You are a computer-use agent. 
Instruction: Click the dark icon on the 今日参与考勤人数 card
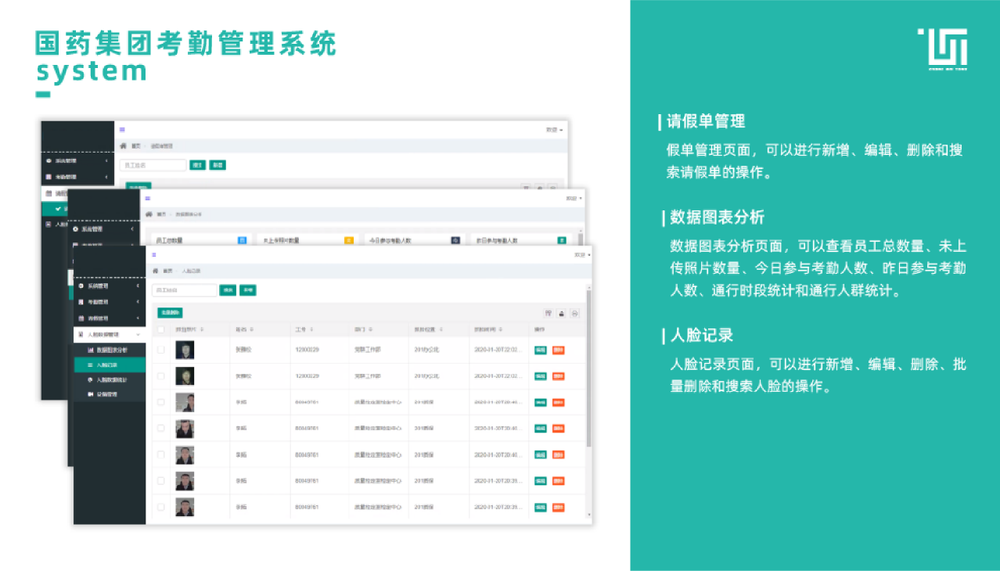point(455,240)
